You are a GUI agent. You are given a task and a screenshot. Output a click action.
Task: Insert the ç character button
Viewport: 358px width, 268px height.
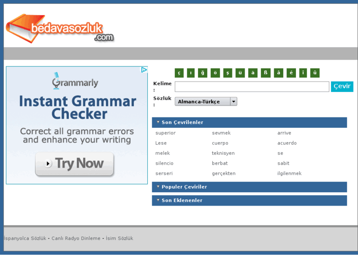coord(179,73)
